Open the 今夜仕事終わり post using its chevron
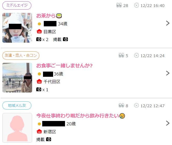 pyautogui.click(x=168, y=123)
